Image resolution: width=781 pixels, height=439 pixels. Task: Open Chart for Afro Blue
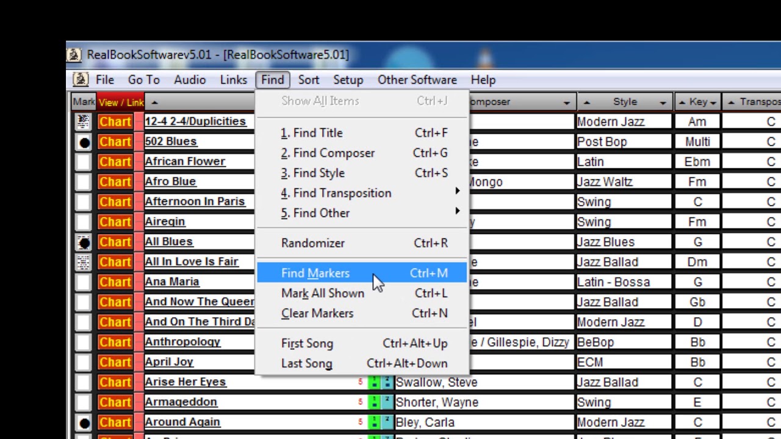coord(115,182)
